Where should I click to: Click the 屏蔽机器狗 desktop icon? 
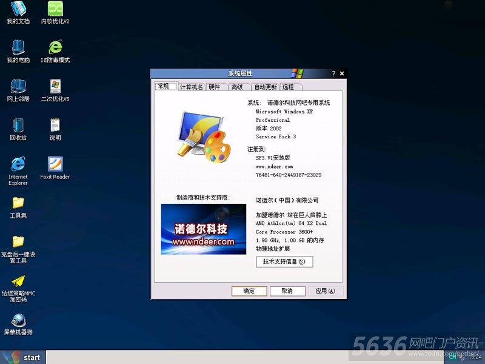click(x=18, y=325)
